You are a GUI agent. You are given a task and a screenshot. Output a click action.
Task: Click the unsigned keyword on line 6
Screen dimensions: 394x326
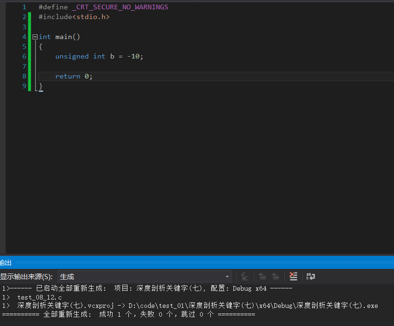(72, 56)
